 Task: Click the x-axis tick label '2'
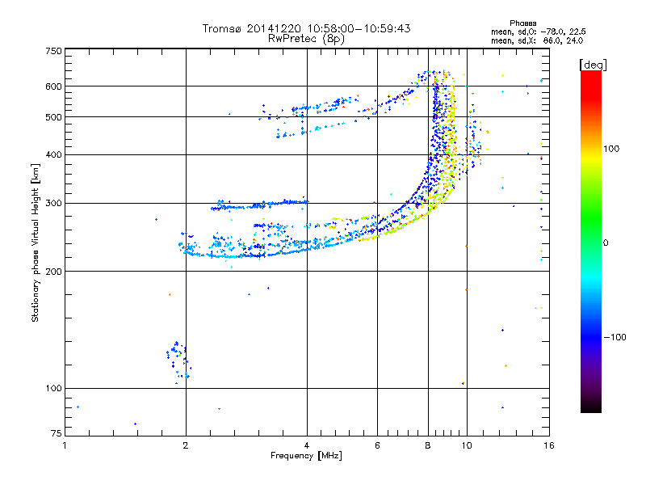coord(186,445)
